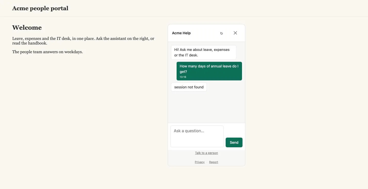Screen dimensions: 368x189
Task: Click the "How many days of annual leave" message
Action: point(209,71)
